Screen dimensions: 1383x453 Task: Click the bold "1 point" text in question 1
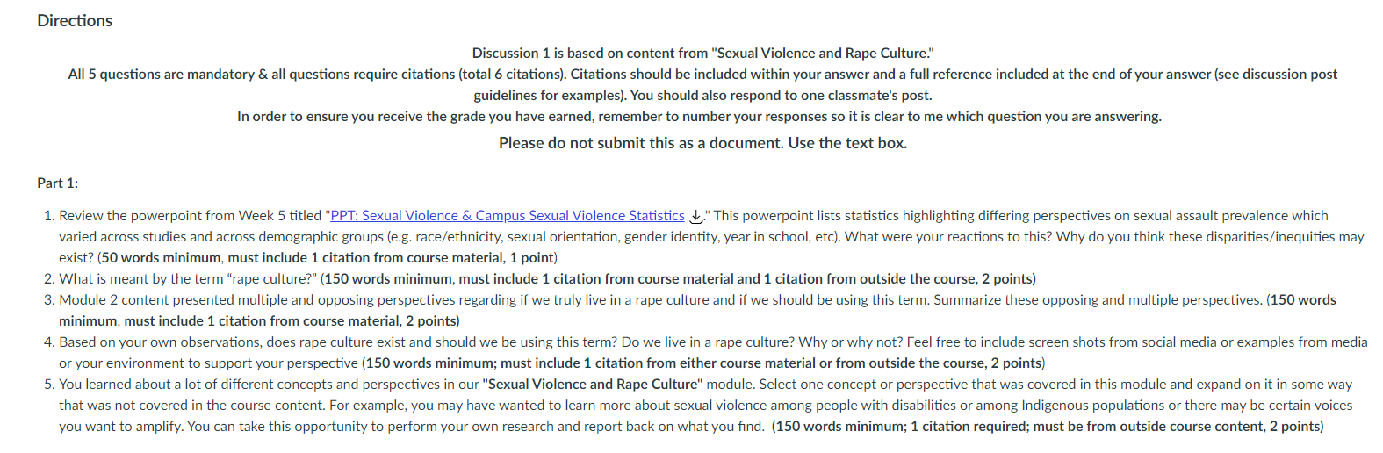531,258
